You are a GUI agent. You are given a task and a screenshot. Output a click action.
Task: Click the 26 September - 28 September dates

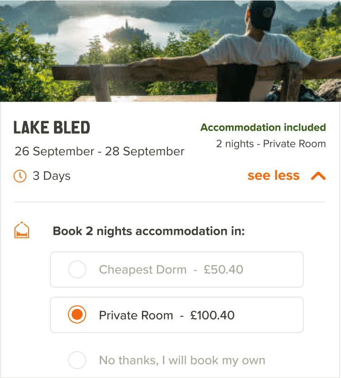tap(99, 151)
